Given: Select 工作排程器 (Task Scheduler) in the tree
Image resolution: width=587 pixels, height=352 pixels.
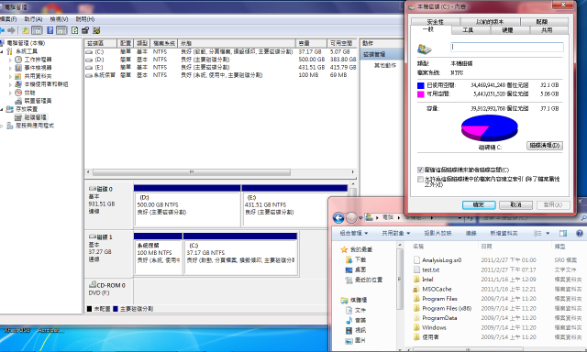Looking at the screenshot, I should (38, 60).
